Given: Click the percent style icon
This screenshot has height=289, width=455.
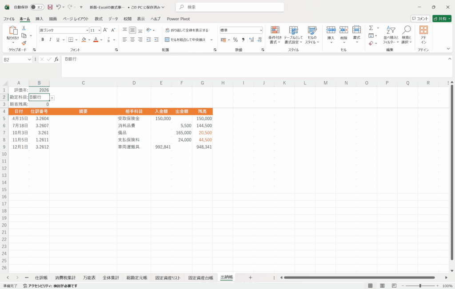Looking at the screenshot, I should (235, 40).
